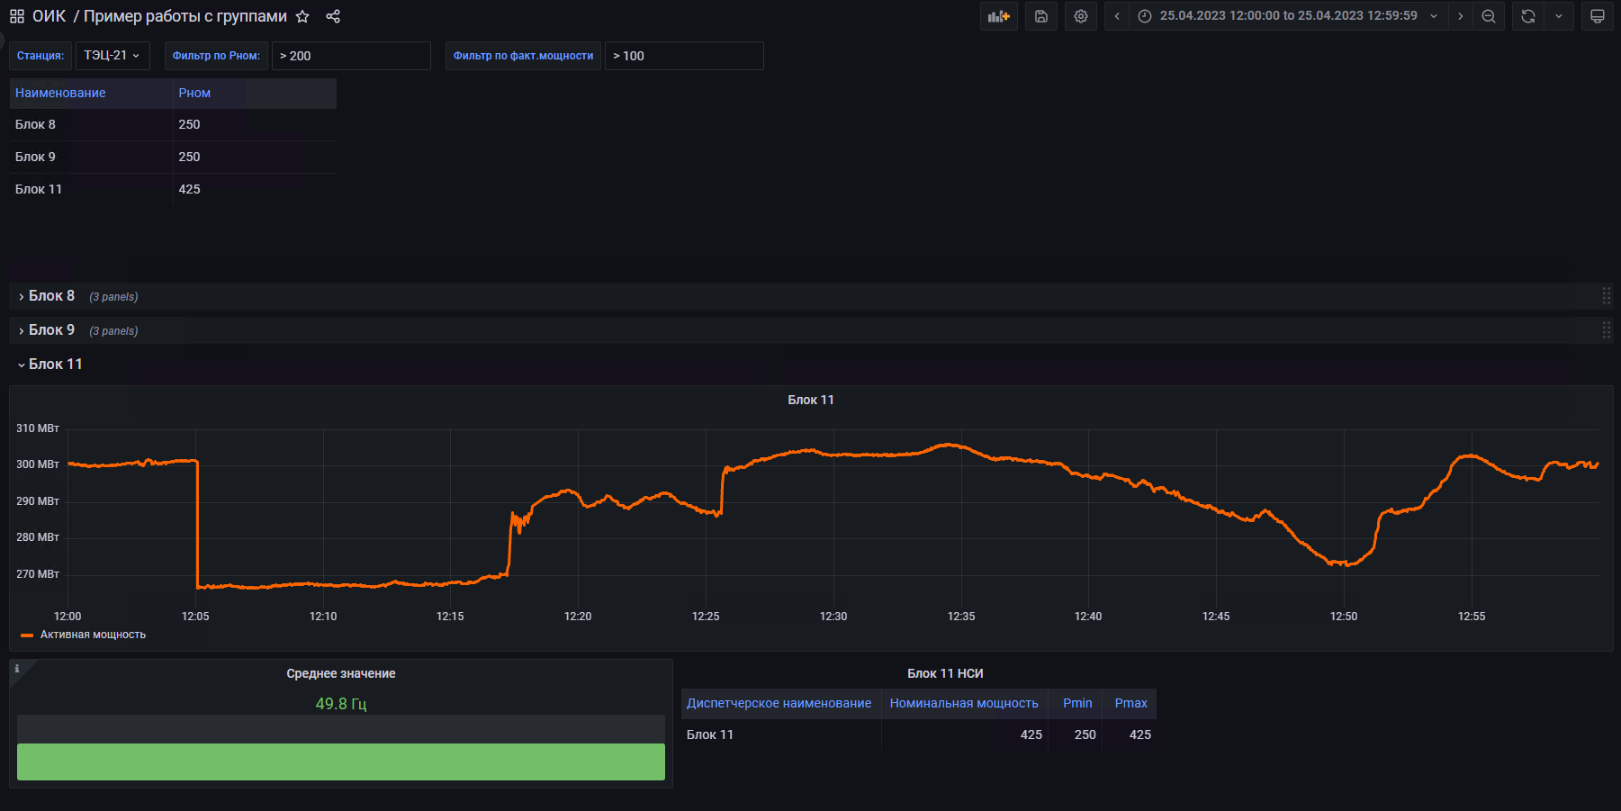
Task: Open the dashboards grid icon
Action: [x=17, y=16]
